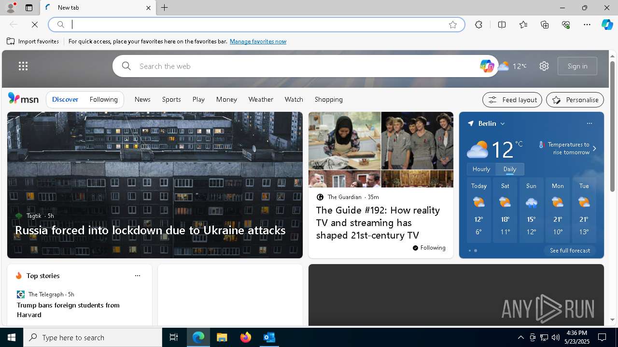Open Task View on the taskbar

tap(174, 337)
